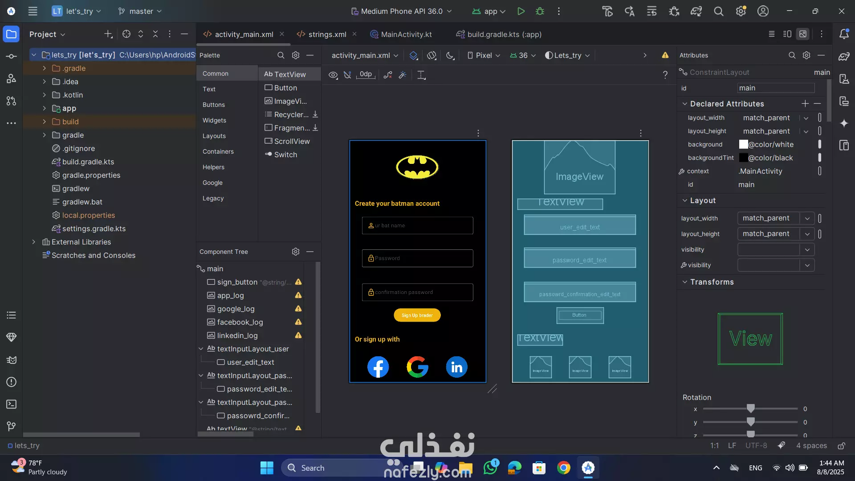
Task: Click the Rotation x slider handle
Action: (x=751, y=408)
